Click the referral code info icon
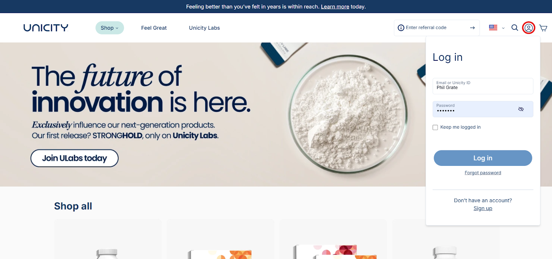 [x=401, y=28]
